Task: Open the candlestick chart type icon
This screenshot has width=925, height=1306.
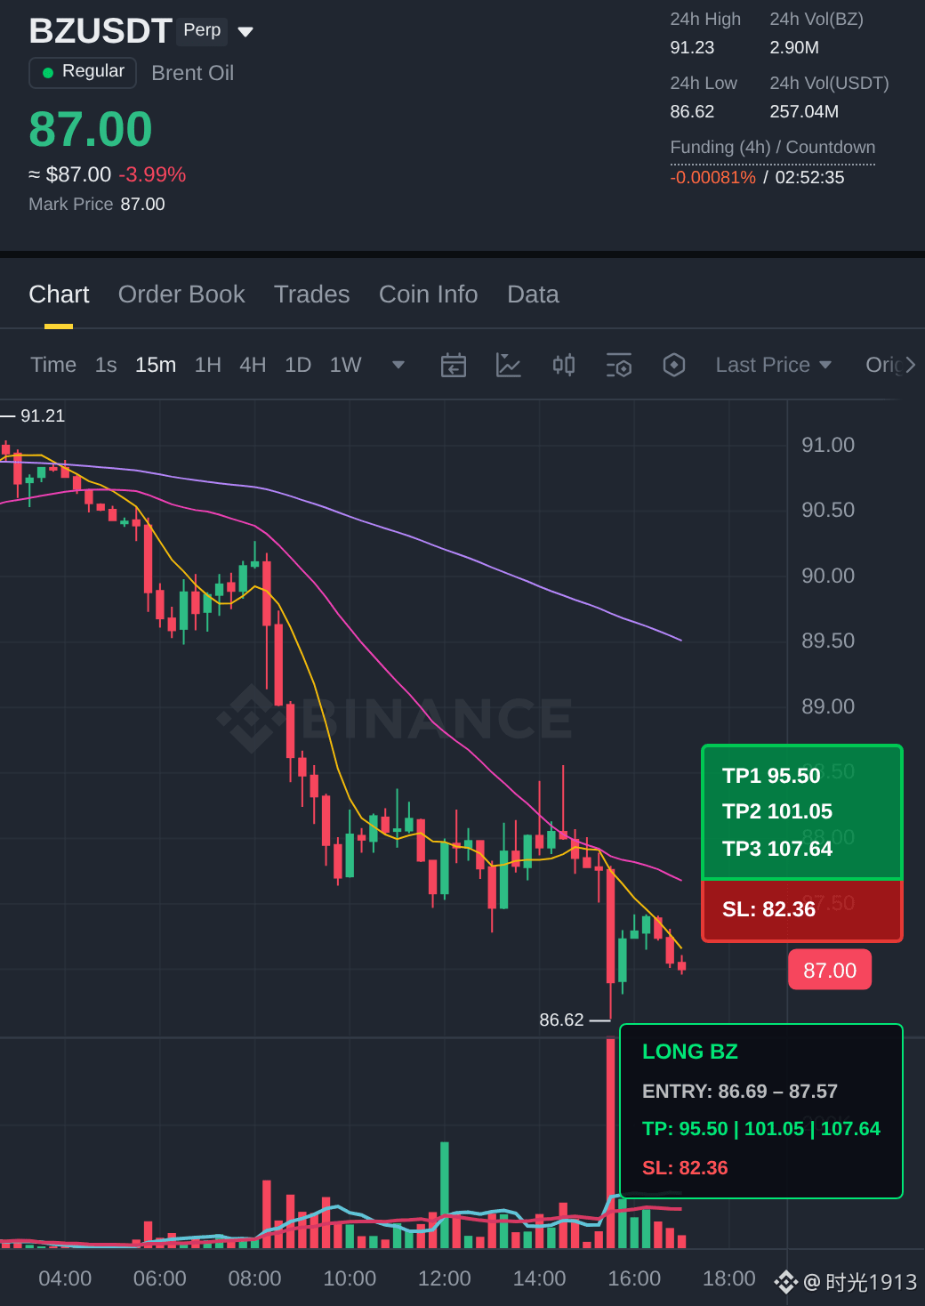Action: pos(564,365)
